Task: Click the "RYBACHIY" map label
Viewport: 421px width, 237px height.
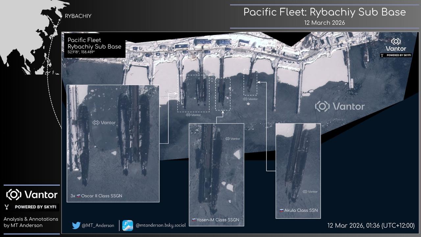Action: (78, 16)
